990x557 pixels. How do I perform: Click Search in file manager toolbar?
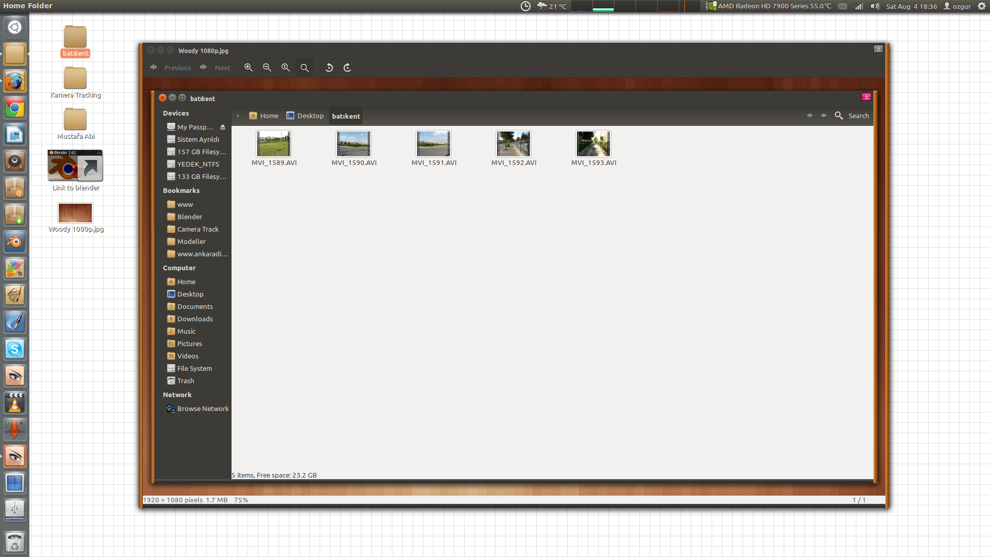point(852,116)
